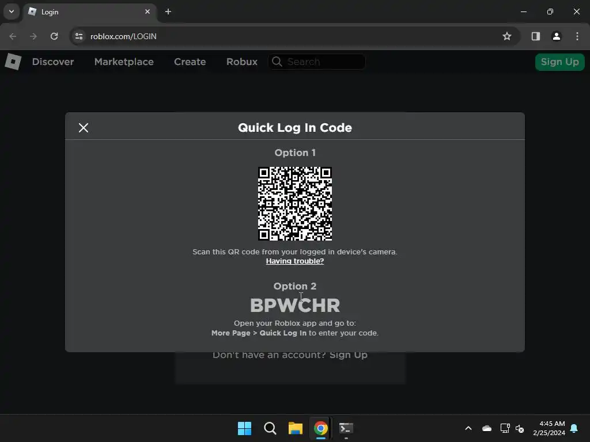Open the notification bell icon
Image resolution: width=590 pixels, height=442 pixels.
pyautogui.click(x=574, y=428)
